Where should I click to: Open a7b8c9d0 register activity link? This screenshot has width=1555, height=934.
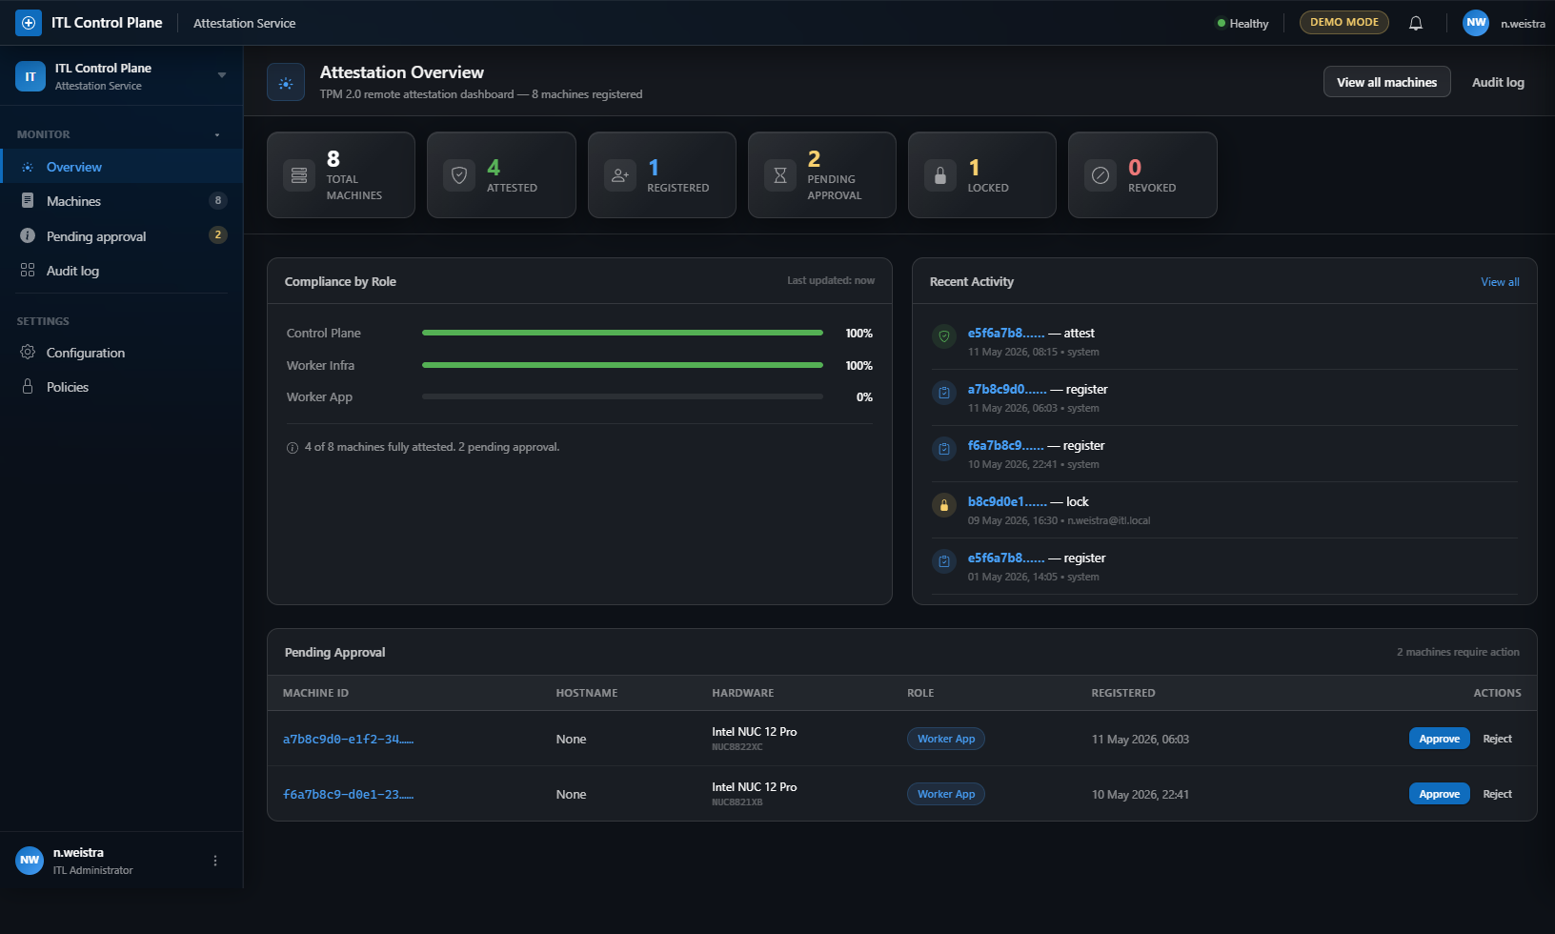pos(1007,389)
